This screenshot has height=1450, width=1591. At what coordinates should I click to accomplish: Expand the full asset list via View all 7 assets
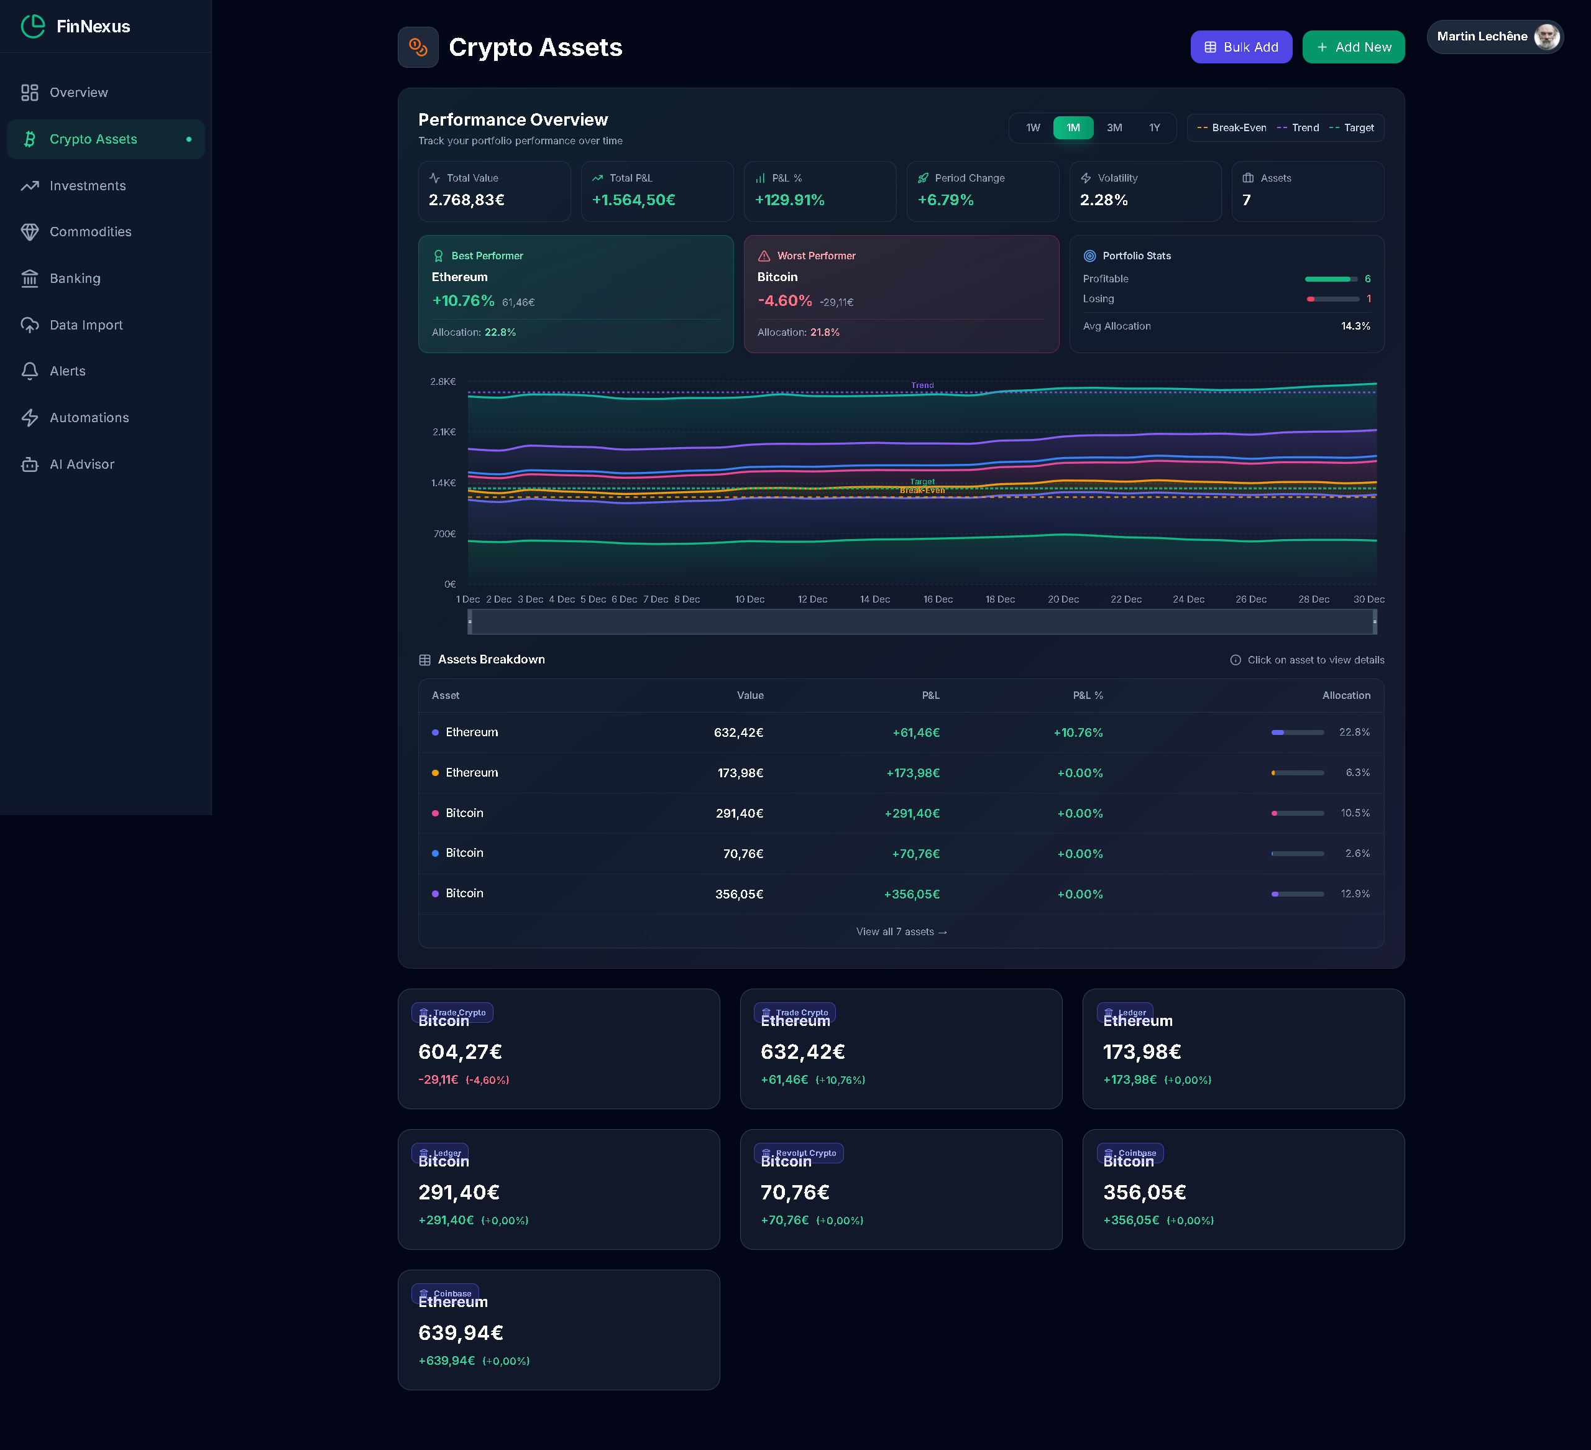[x=901, y=932]
